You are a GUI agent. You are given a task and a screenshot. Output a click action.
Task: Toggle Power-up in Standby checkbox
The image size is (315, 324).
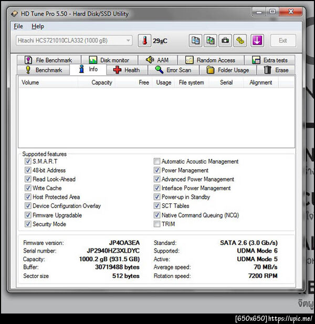(x=157, y=197)
